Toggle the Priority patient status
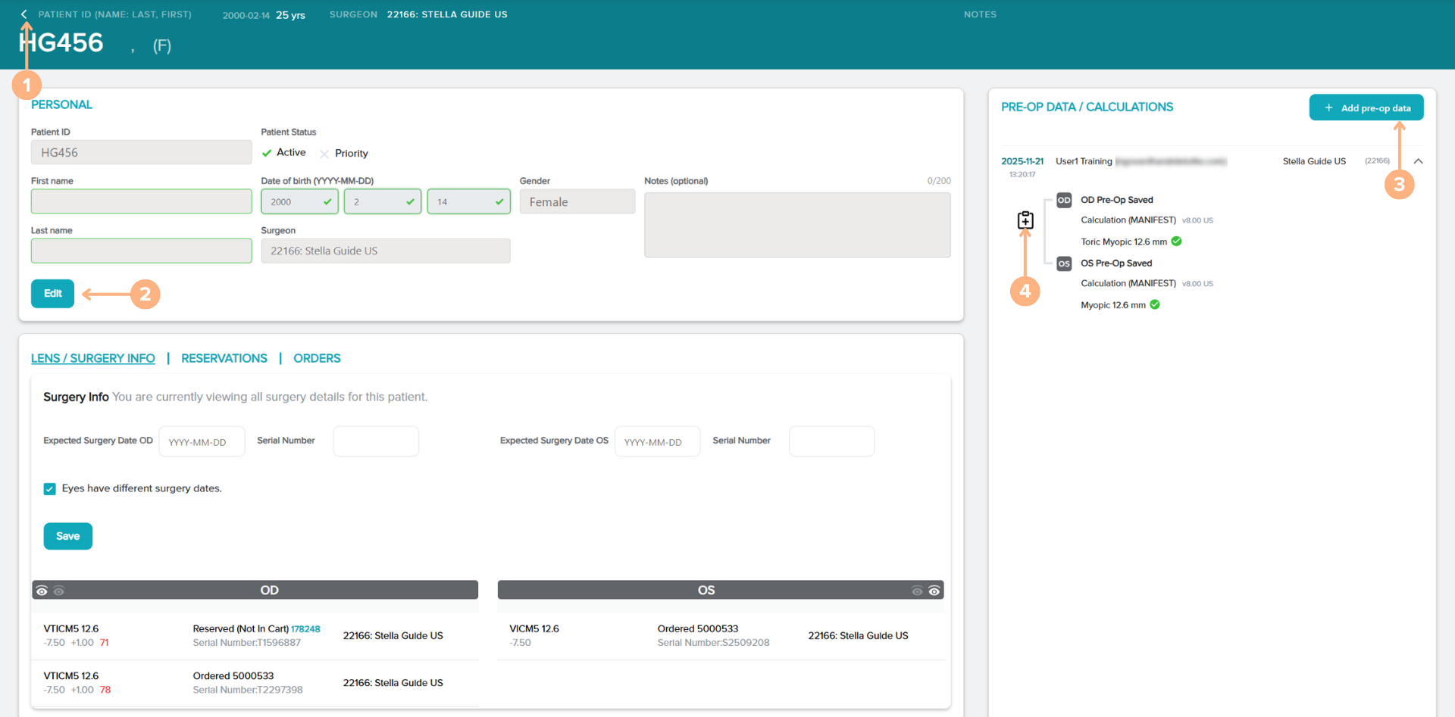This screenshot has height=717, width=1455. click(325, 154)
